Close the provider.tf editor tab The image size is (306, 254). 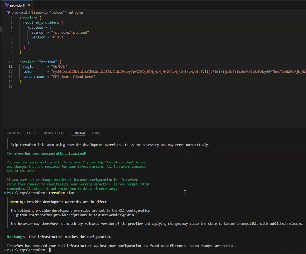(x=29, y=5)
